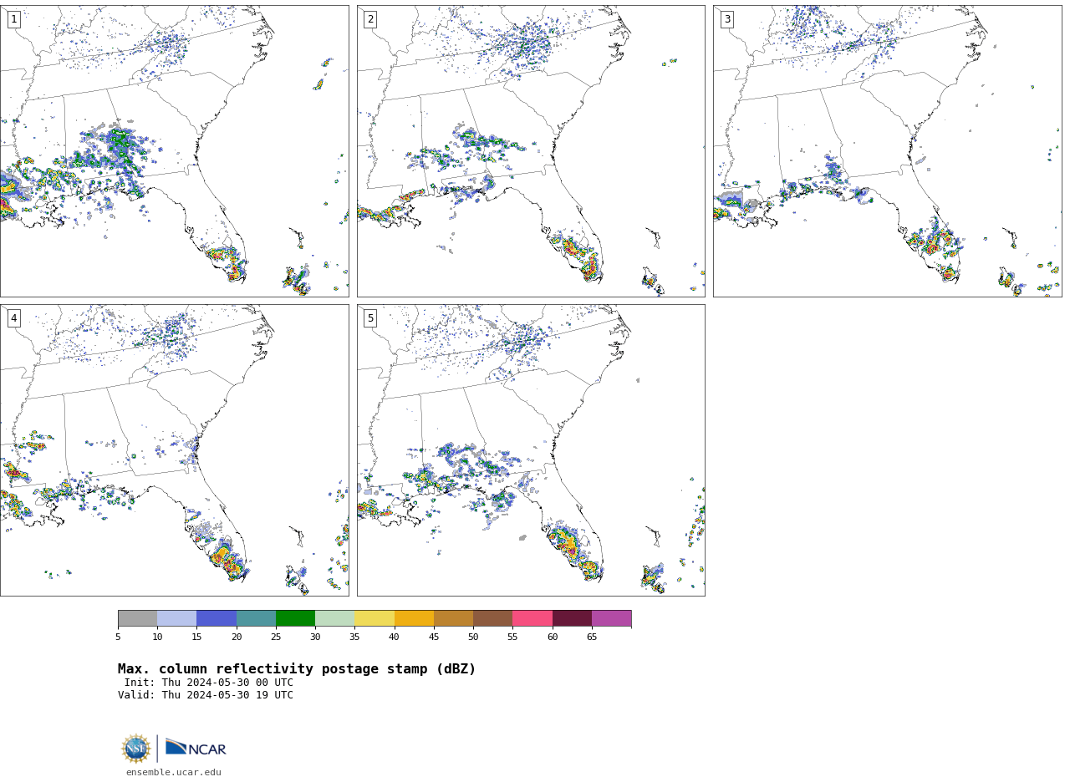Click the panel number 5 label
Screen dimensions: 1070x782
point(370,318)
